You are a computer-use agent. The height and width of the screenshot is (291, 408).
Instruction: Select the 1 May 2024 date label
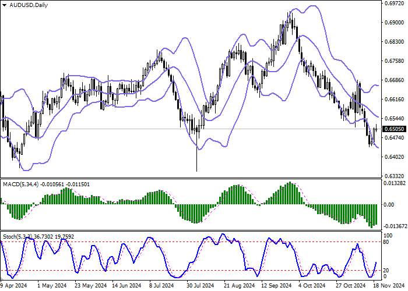click(x=52, y=286)
